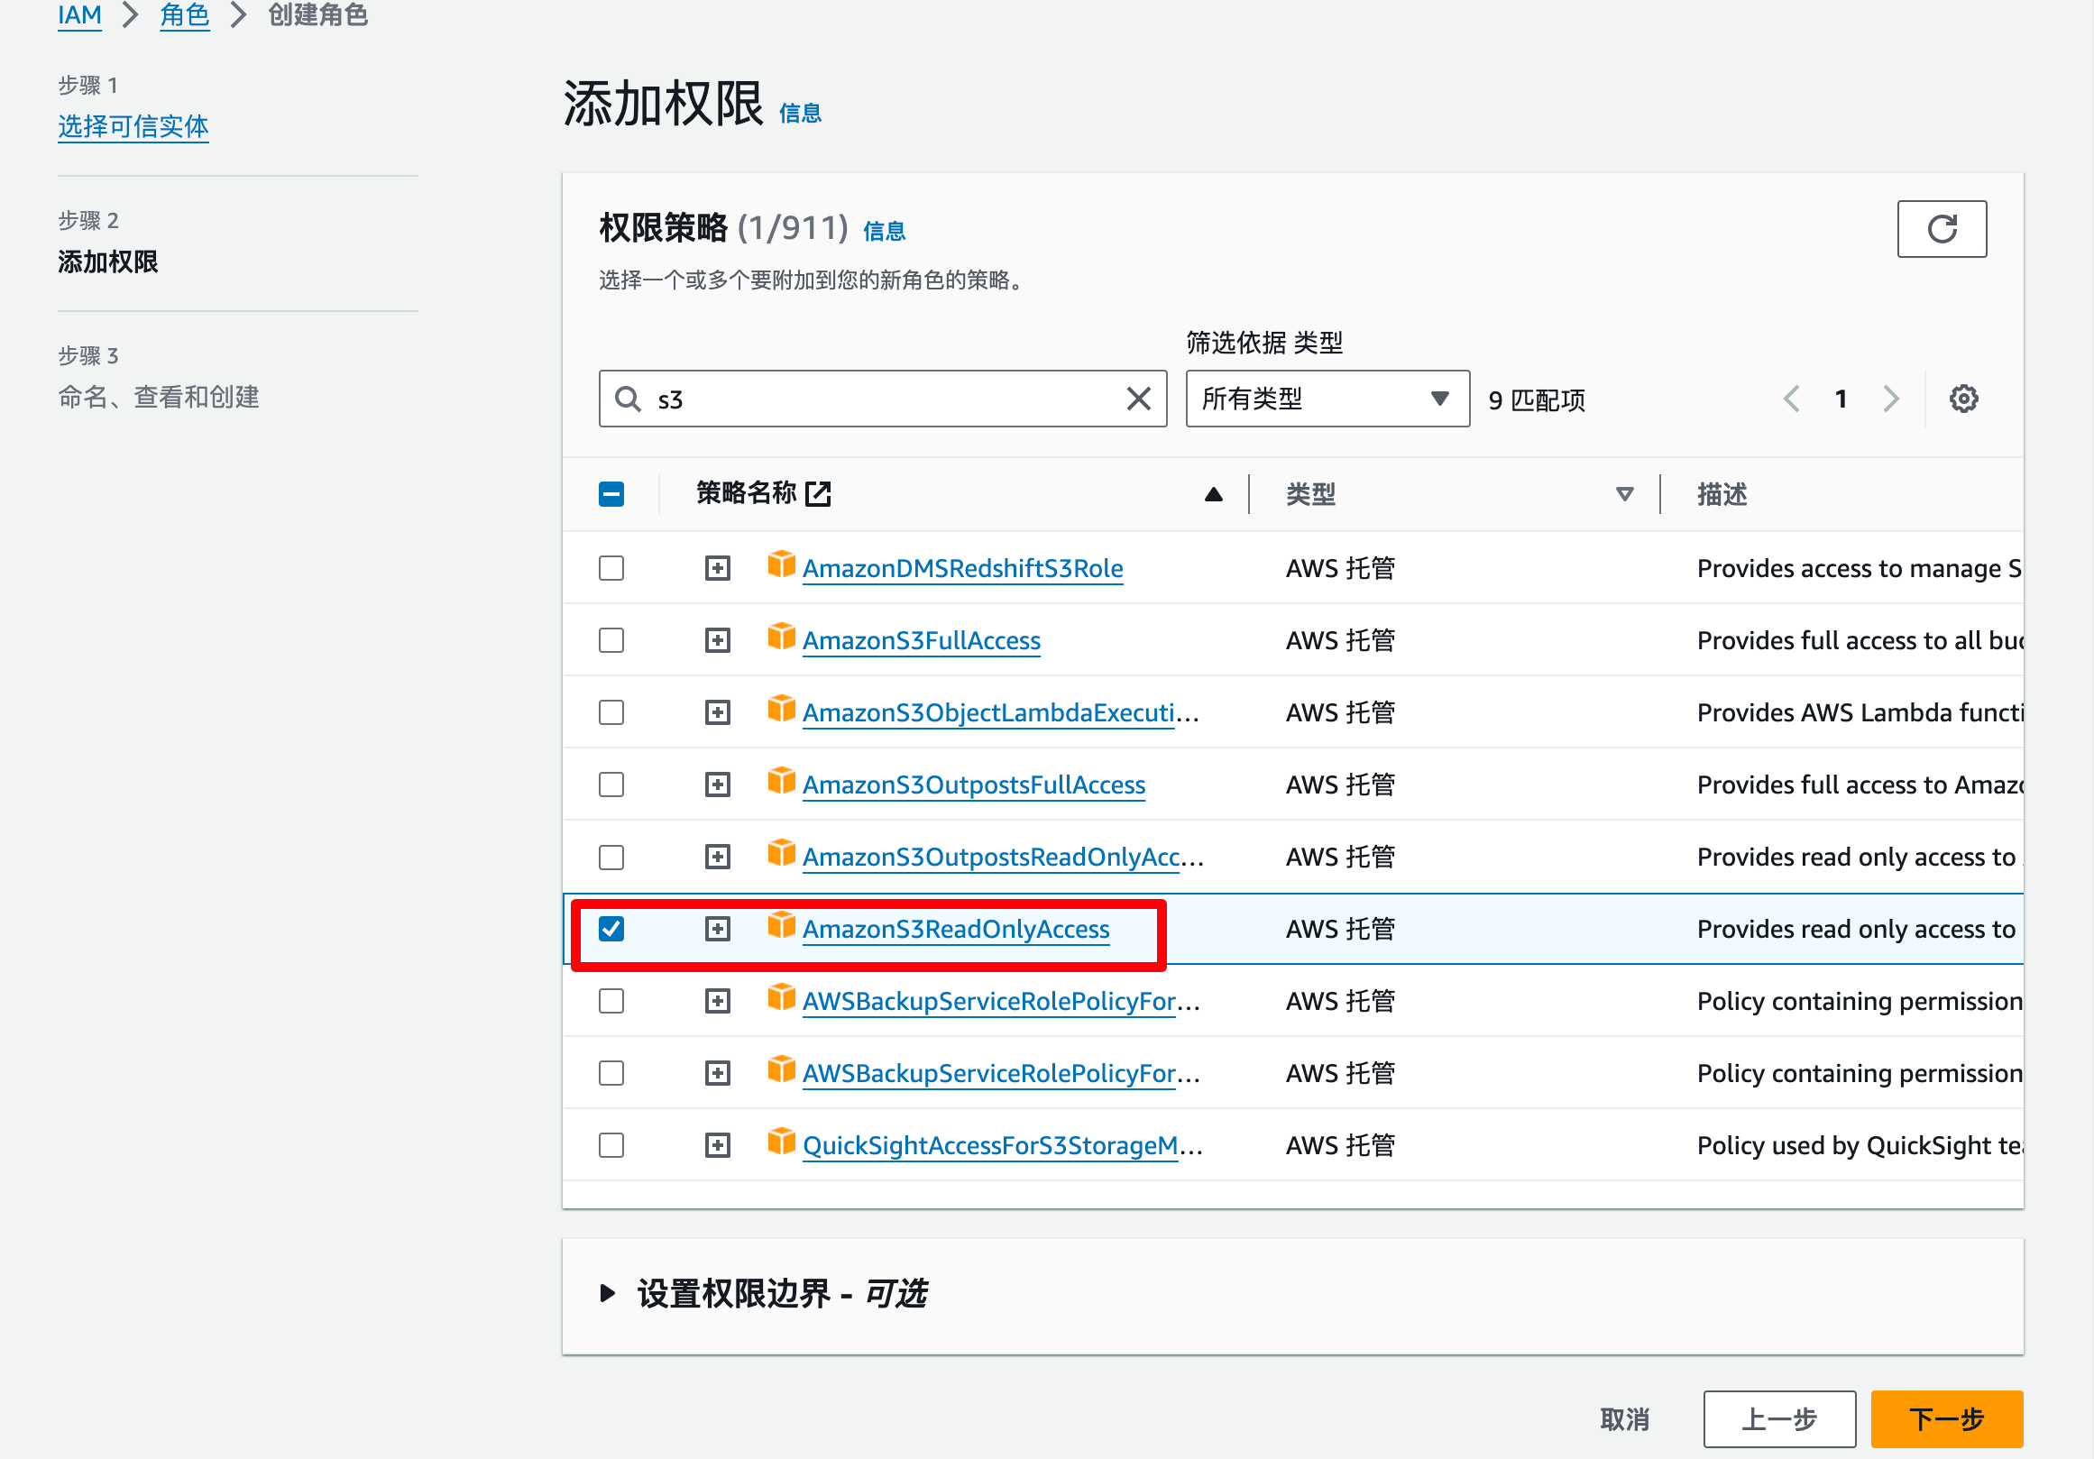Open IAM breadcrumb link

[79, 14]
